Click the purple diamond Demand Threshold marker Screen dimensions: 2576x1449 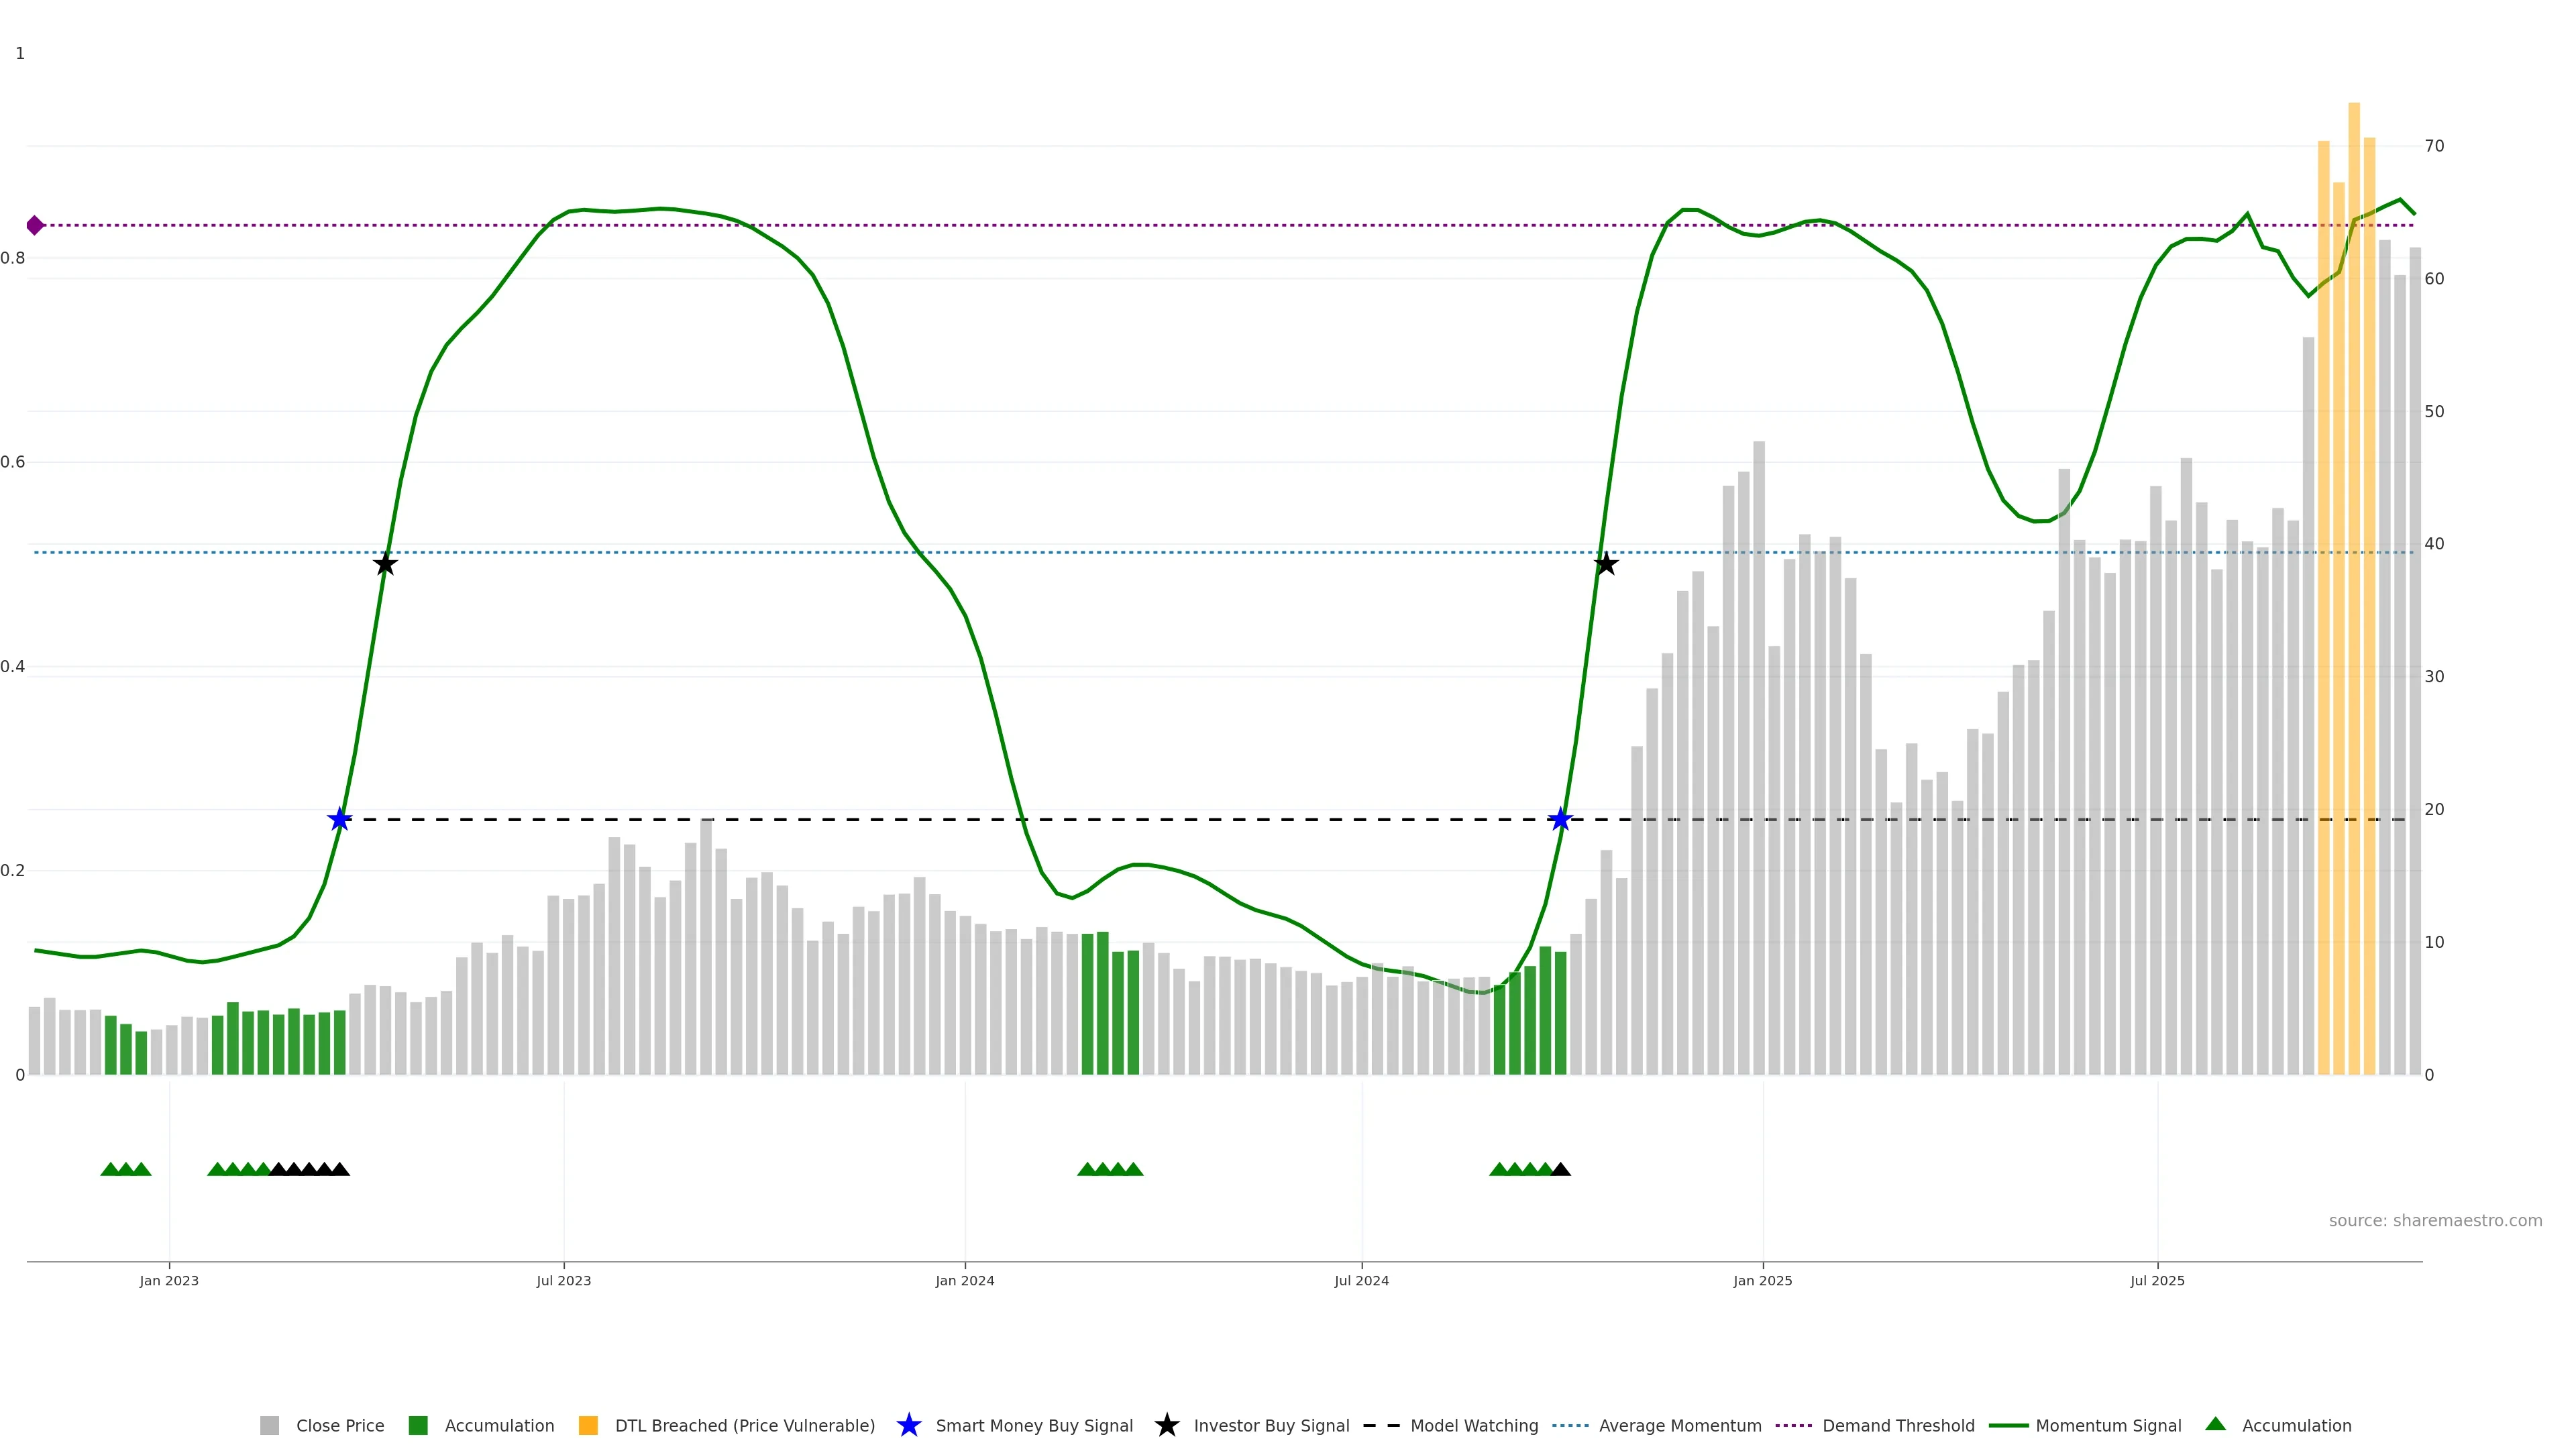click(35, 225)
